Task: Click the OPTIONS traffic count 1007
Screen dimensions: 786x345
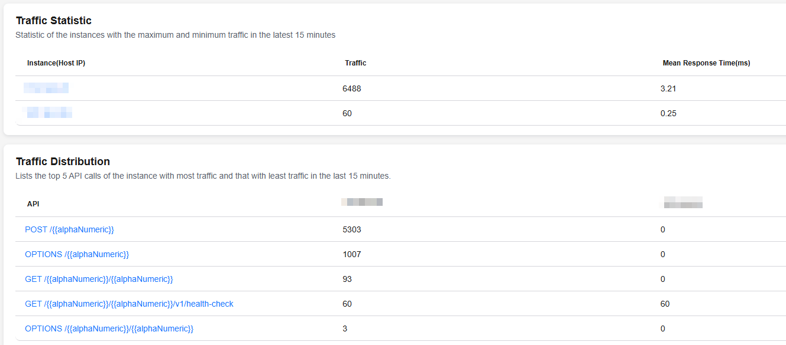Action: coord(351,254)
